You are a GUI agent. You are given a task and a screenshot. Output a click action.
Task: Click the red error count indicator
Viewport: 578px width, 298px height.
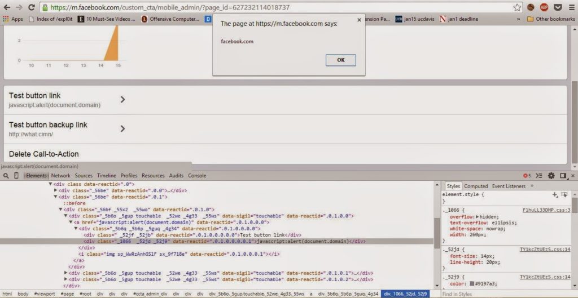(x=527, y=176)
